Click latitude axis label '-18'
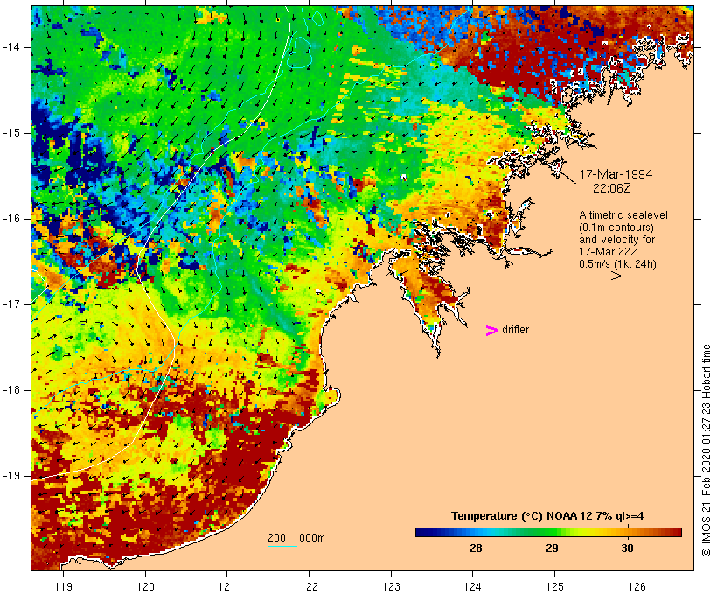 tap(10, 390)
